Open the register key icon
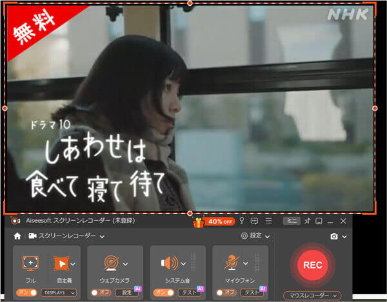This screenshot has height=302, width=387. click(x=242, y=221)
